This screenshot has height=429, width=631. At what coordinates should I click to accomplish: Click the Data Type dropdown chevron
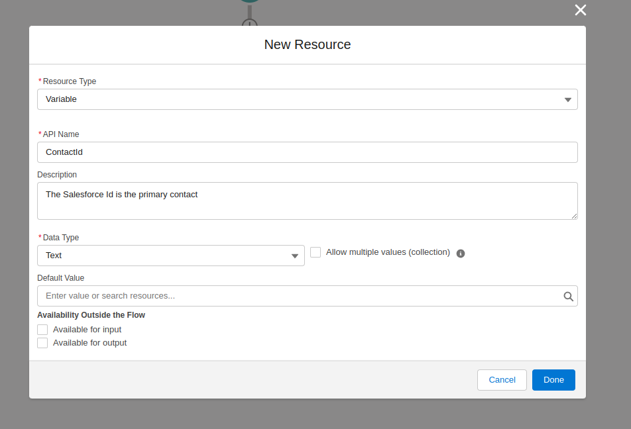click(294, 256)
